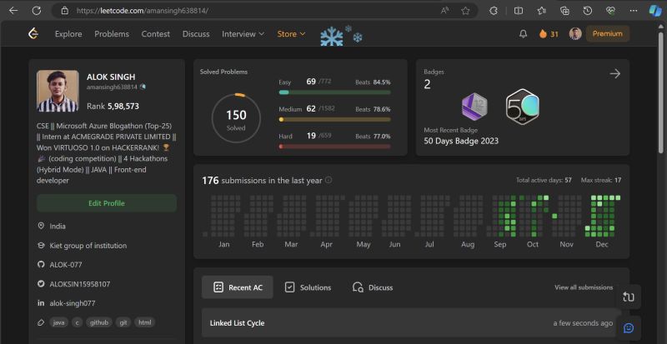Open favorites list icon
The width and height of the screenshot is (667, 344).
click(541, 11)
